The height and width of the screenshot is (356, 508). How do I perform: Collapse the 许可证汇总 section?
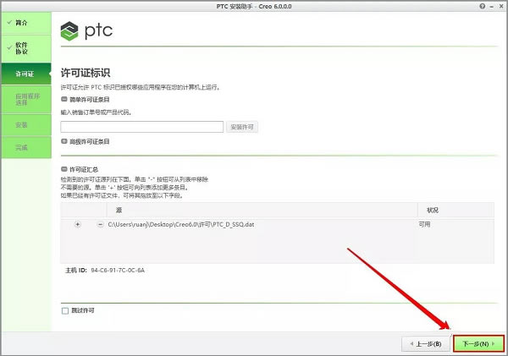tap(63, 169)
